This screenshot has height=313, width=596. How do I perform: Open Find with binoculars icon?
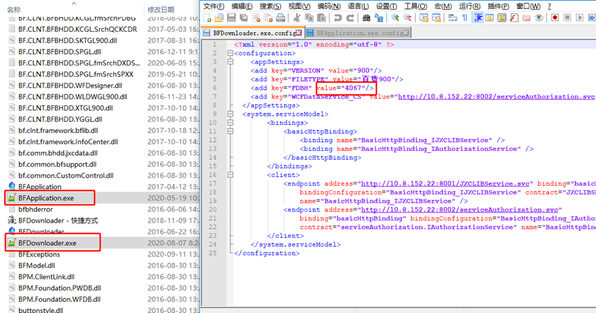click(366, 17)
